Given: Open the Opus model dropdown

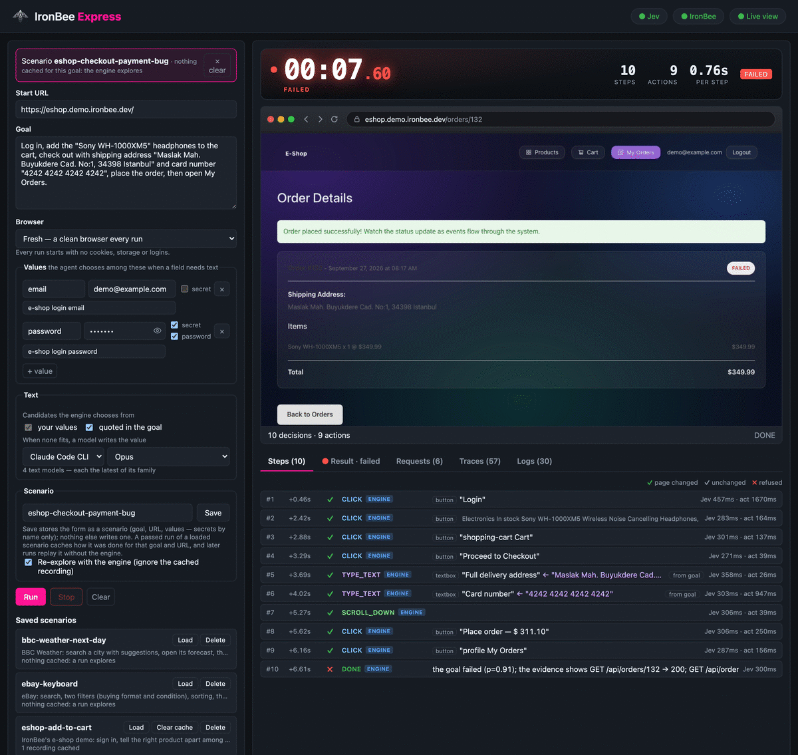Looking at the screenshot, I should [x=169, y=456].
